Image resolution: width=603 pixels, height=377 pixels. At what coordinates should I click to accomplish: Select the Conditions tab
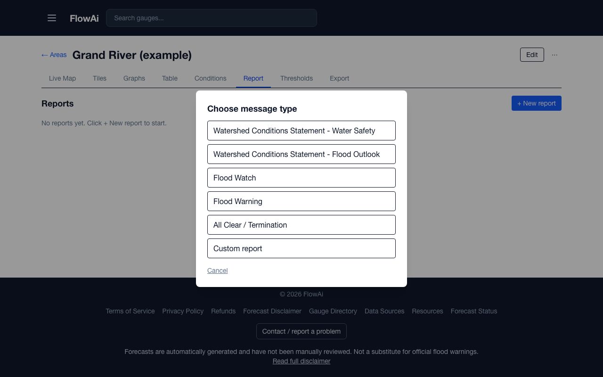[x=211, y=78]
